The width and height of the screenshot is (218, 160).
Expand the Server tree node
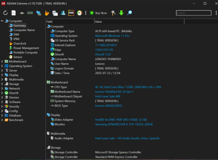point(2,70)
